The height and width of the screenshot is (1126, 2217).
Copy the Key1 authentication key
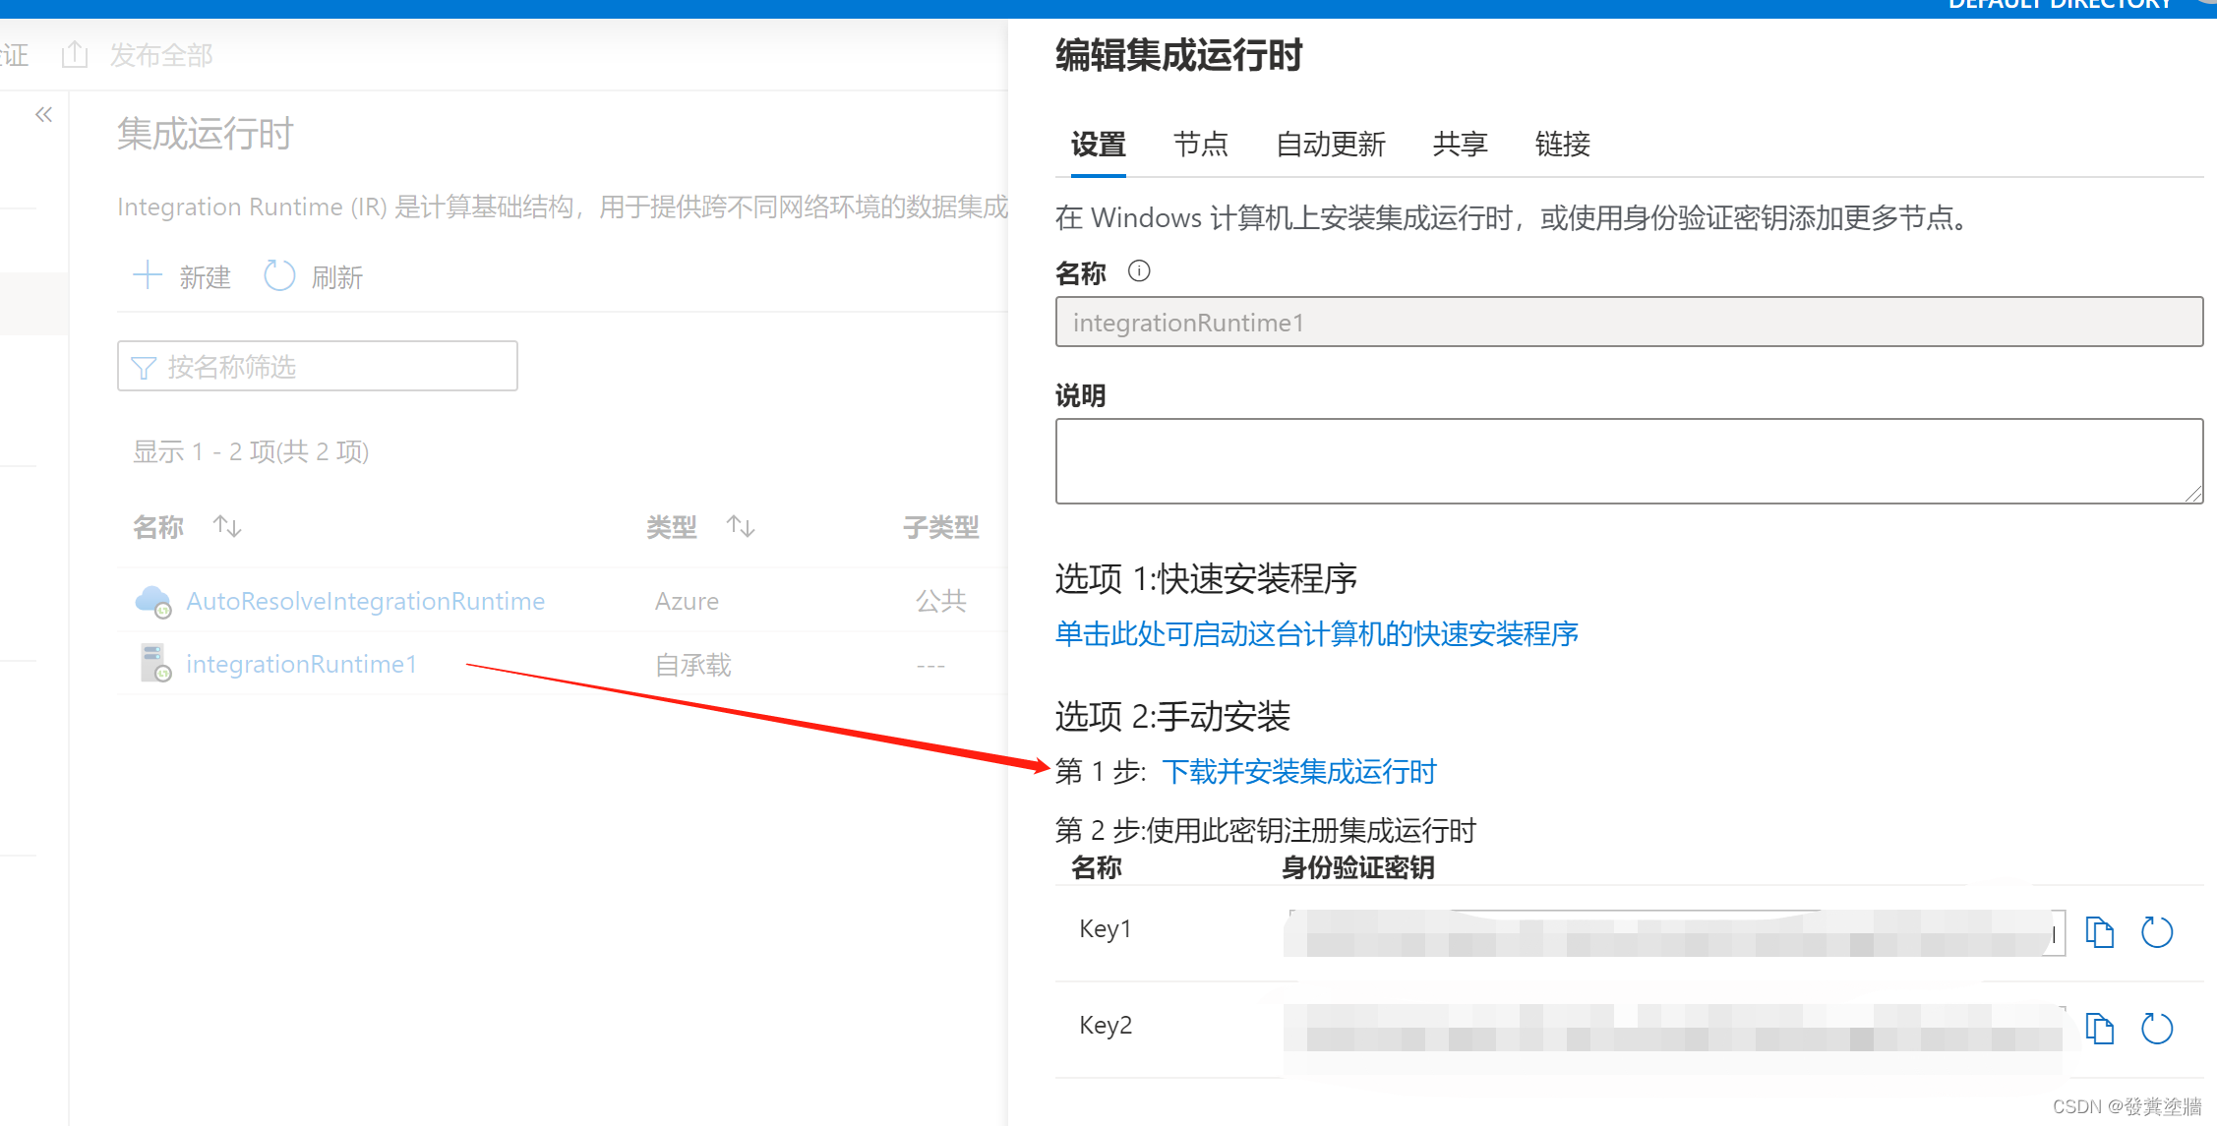pos(2101,932)
